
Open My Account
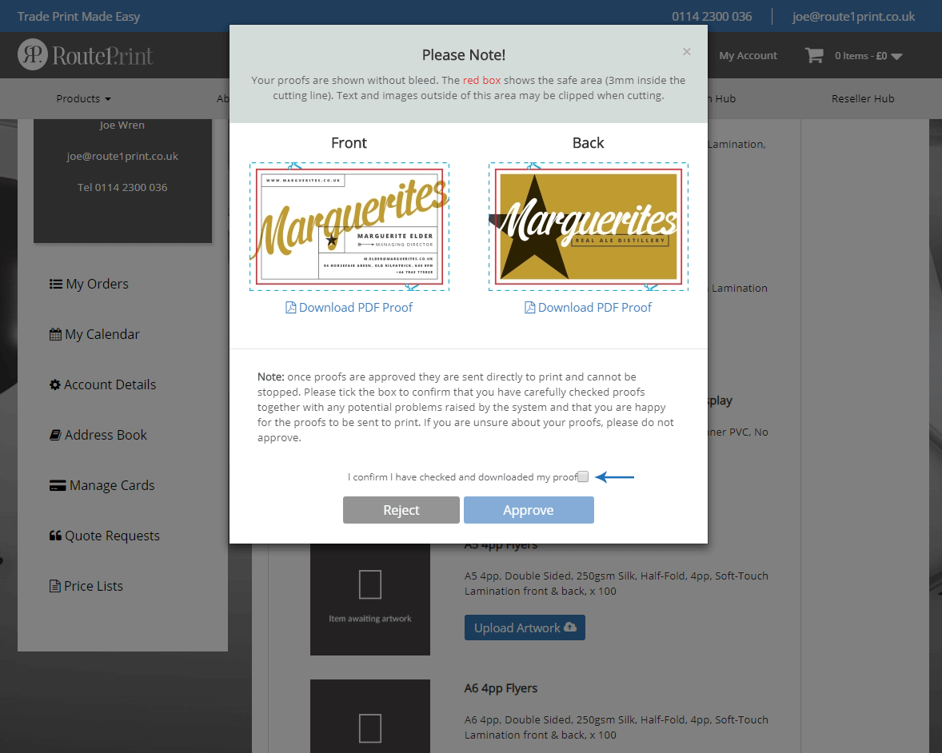point(748,55)
